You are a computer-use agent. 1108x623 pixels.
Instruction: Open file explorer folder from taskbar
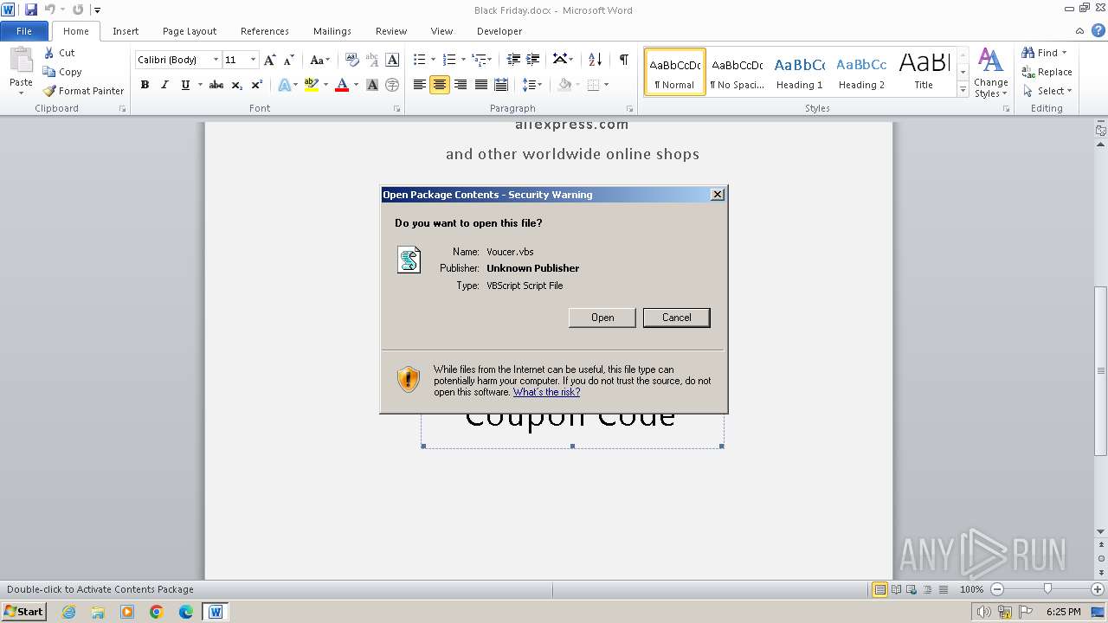(98, 612)
